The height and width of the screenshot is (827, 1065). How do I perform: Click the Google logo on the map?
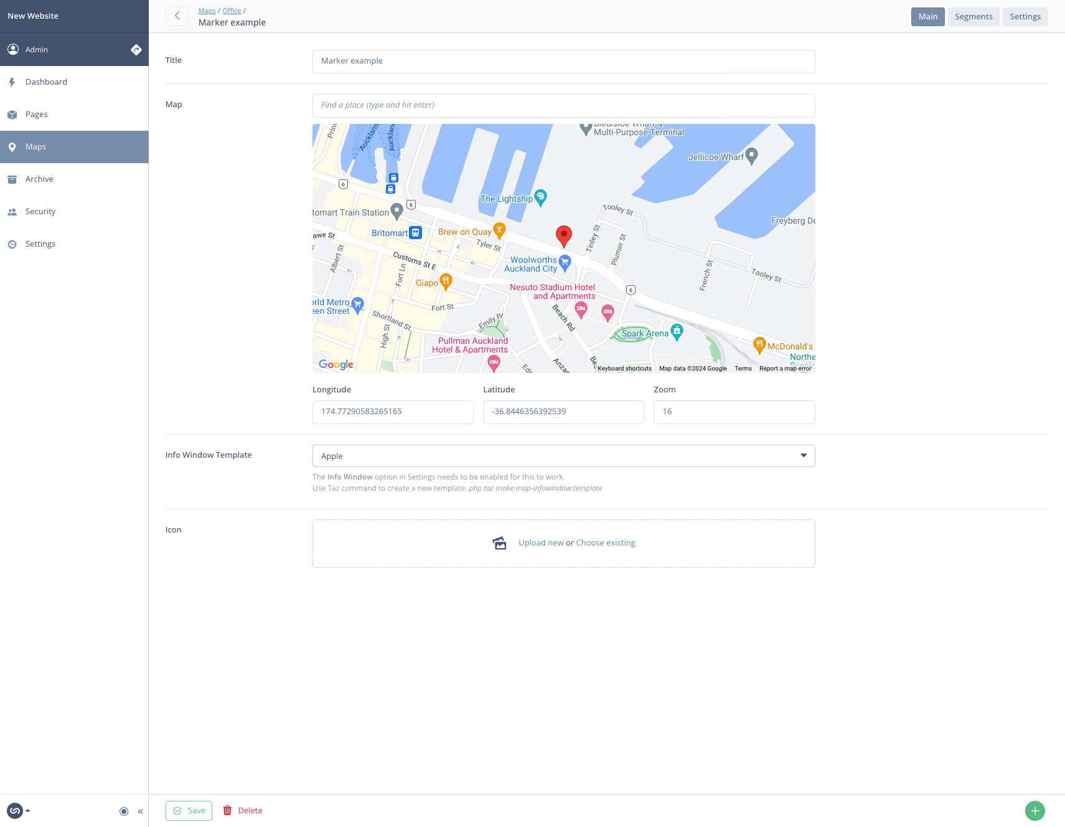click(336, 364)
